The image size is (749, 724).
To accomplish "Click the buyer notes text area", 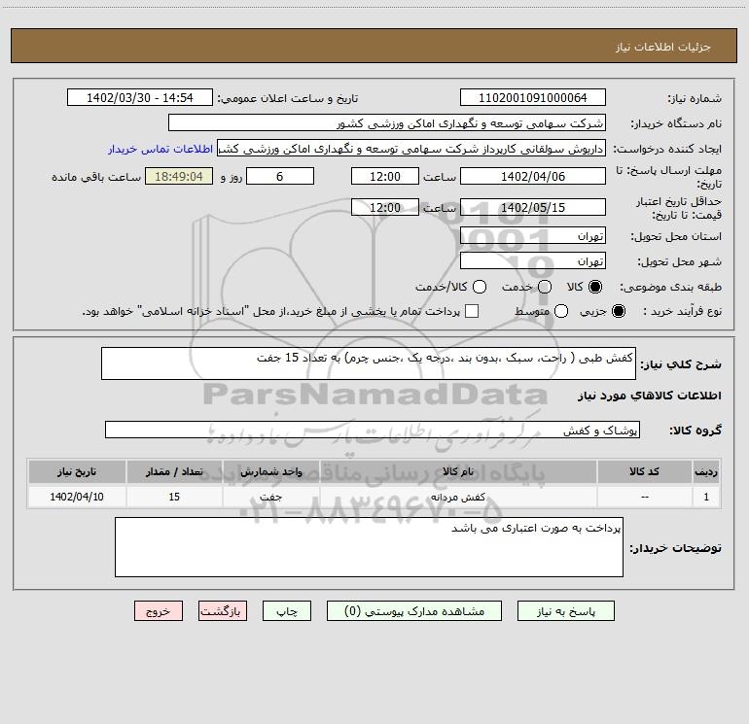I will [369, 547].
